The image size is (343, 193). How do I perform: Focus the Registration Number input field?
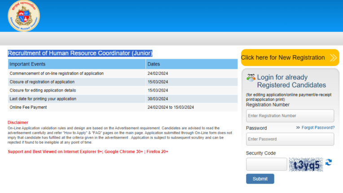tap(290, 116)
